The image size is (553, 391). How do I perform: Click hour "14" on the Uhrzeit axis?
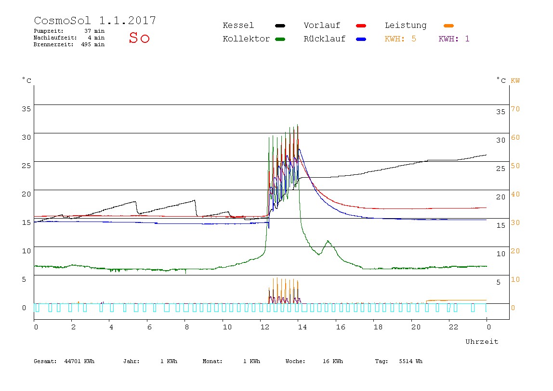click(x=302, y=327)
